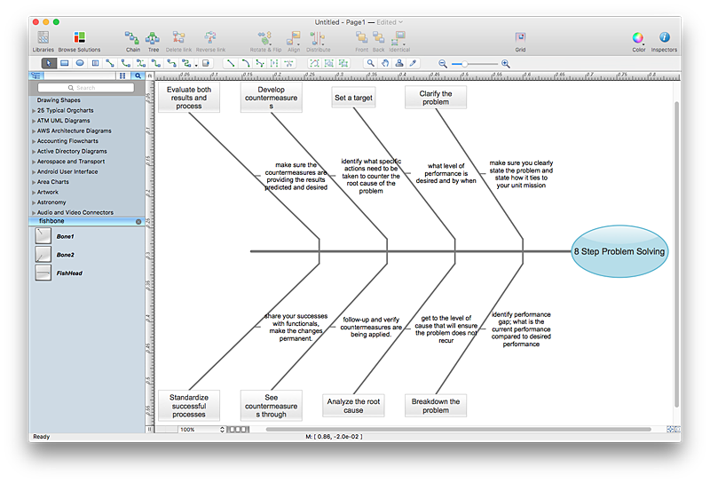This screenshot has width=710, height=483.
Task: Switch library panel to grid thumbnail view
Action: [122, 76]
